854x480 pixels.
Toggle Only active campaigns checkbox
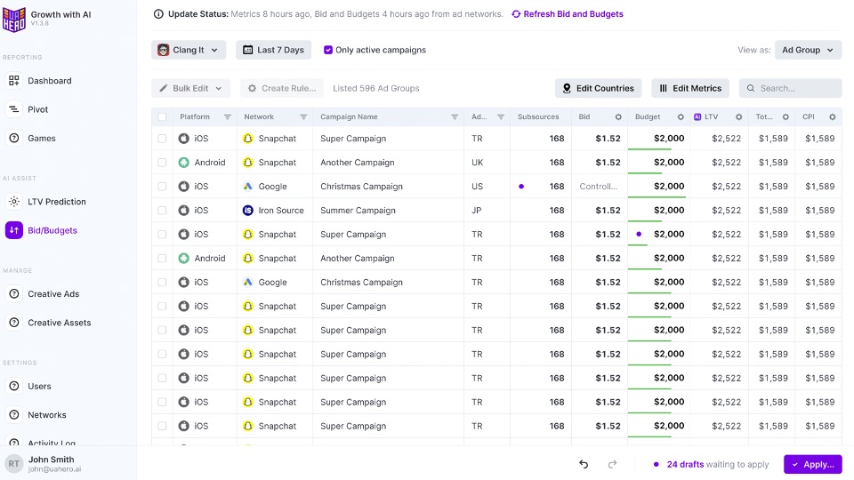pyautogui.click(x=328, y=50)
